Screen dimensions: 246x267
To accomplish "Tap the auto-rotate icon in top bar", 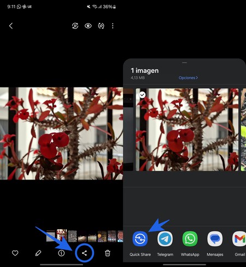I will coord(101,26).
